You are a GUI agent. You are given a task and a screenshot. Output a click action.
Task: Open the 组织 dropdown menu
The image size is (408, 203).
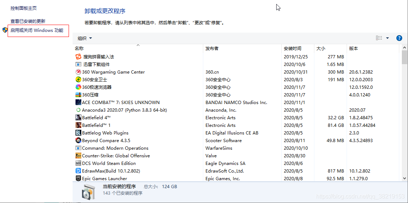(x=85, y=38)
